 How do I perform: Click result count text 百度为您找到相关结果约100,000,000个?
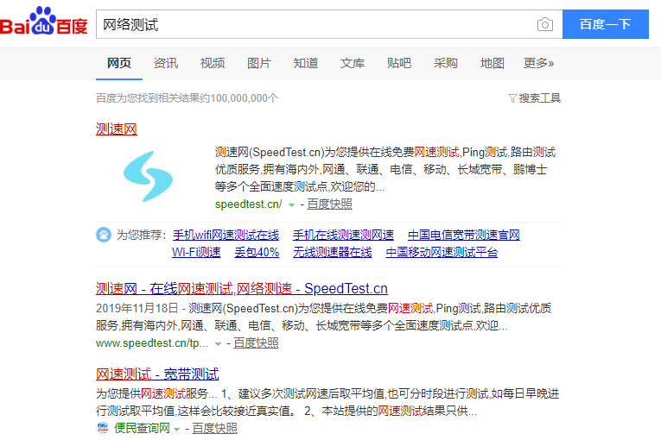(x=187, y=98)
